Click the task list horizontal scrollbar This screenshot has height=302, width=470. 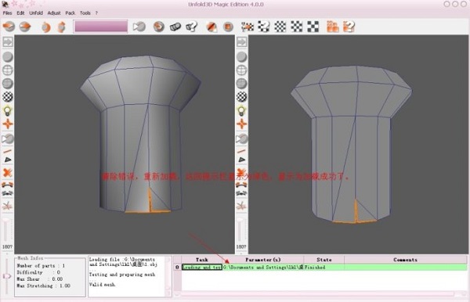pyautogui.click(x=320, y=294)
